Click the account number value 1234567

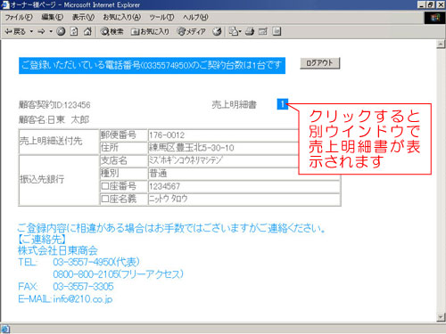164,186
